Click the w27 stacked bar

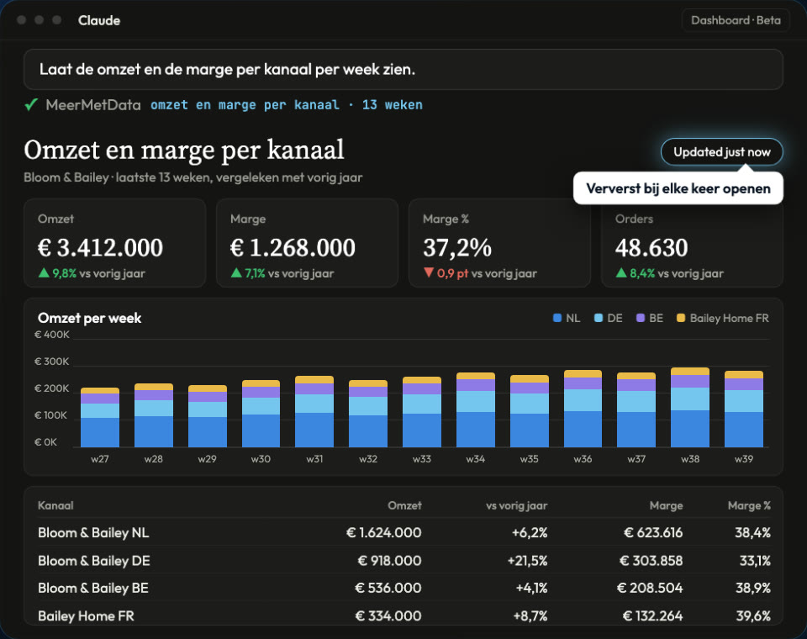point(100,418)
